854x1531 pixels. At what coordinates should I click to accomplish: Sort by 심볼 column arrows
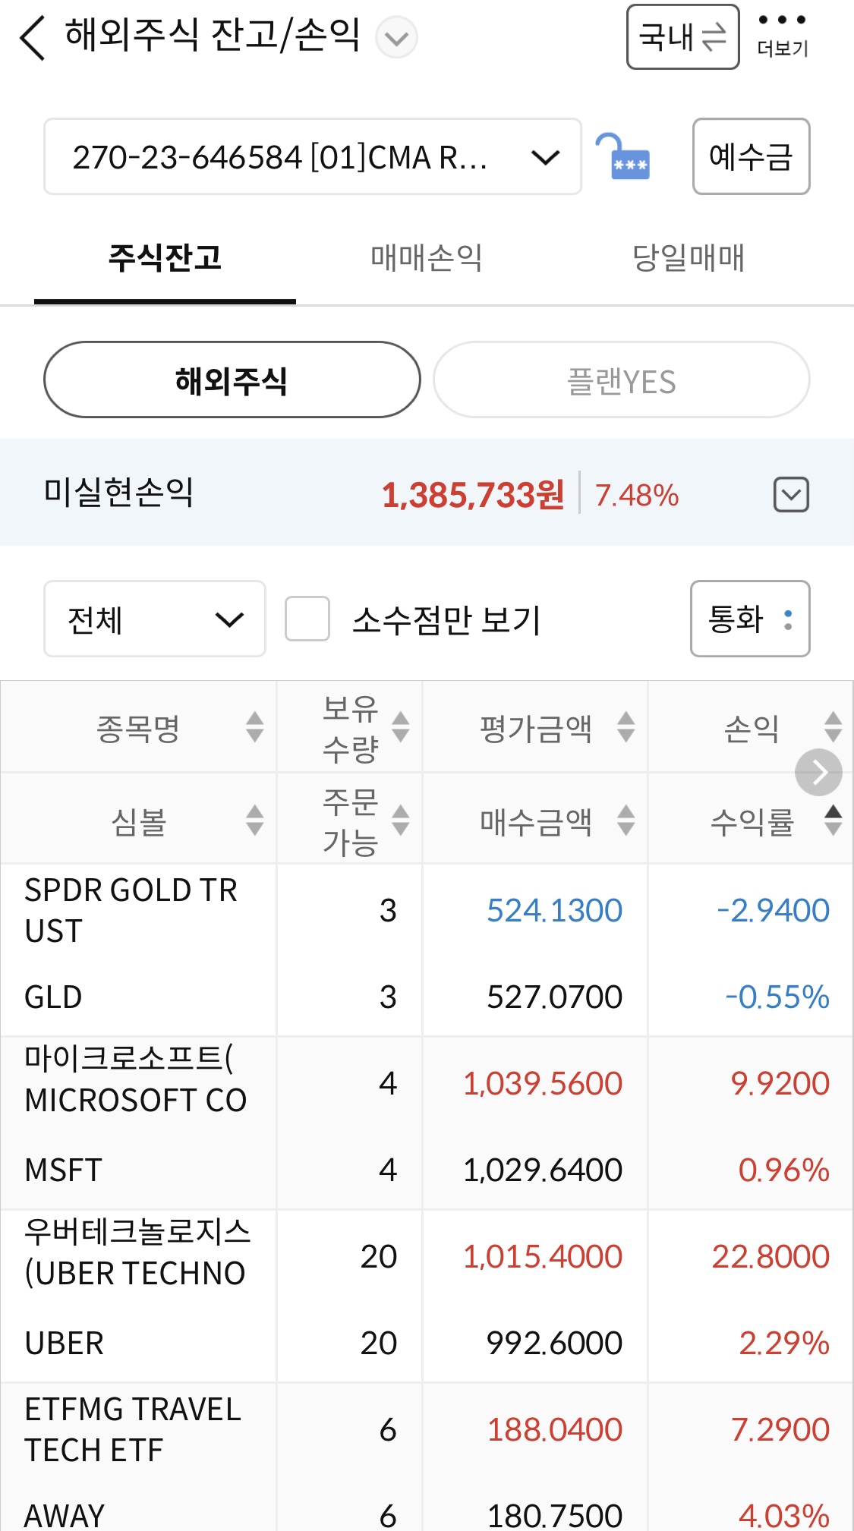255,821
